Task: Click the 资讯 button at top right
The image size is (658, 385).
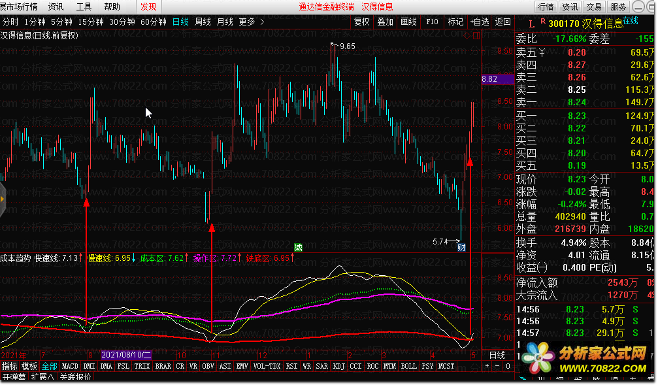Action: [570, 7]
